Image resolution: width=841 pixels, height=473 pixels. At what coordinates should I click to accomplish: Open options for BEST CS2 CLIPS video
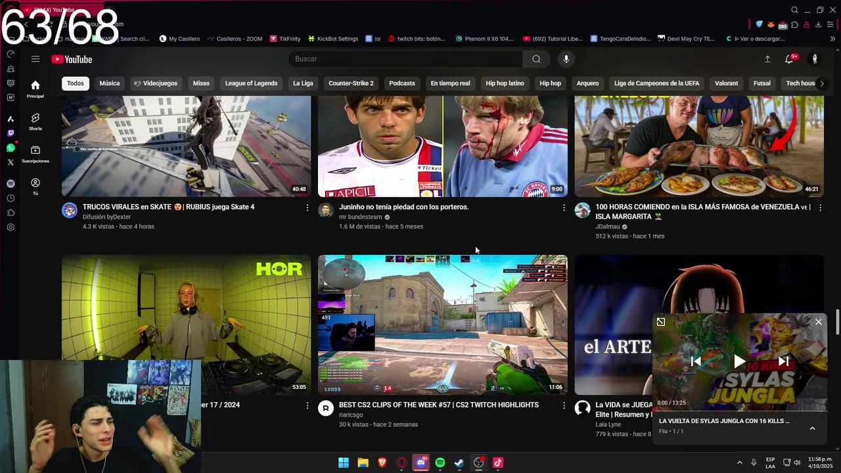pos(563,406)
